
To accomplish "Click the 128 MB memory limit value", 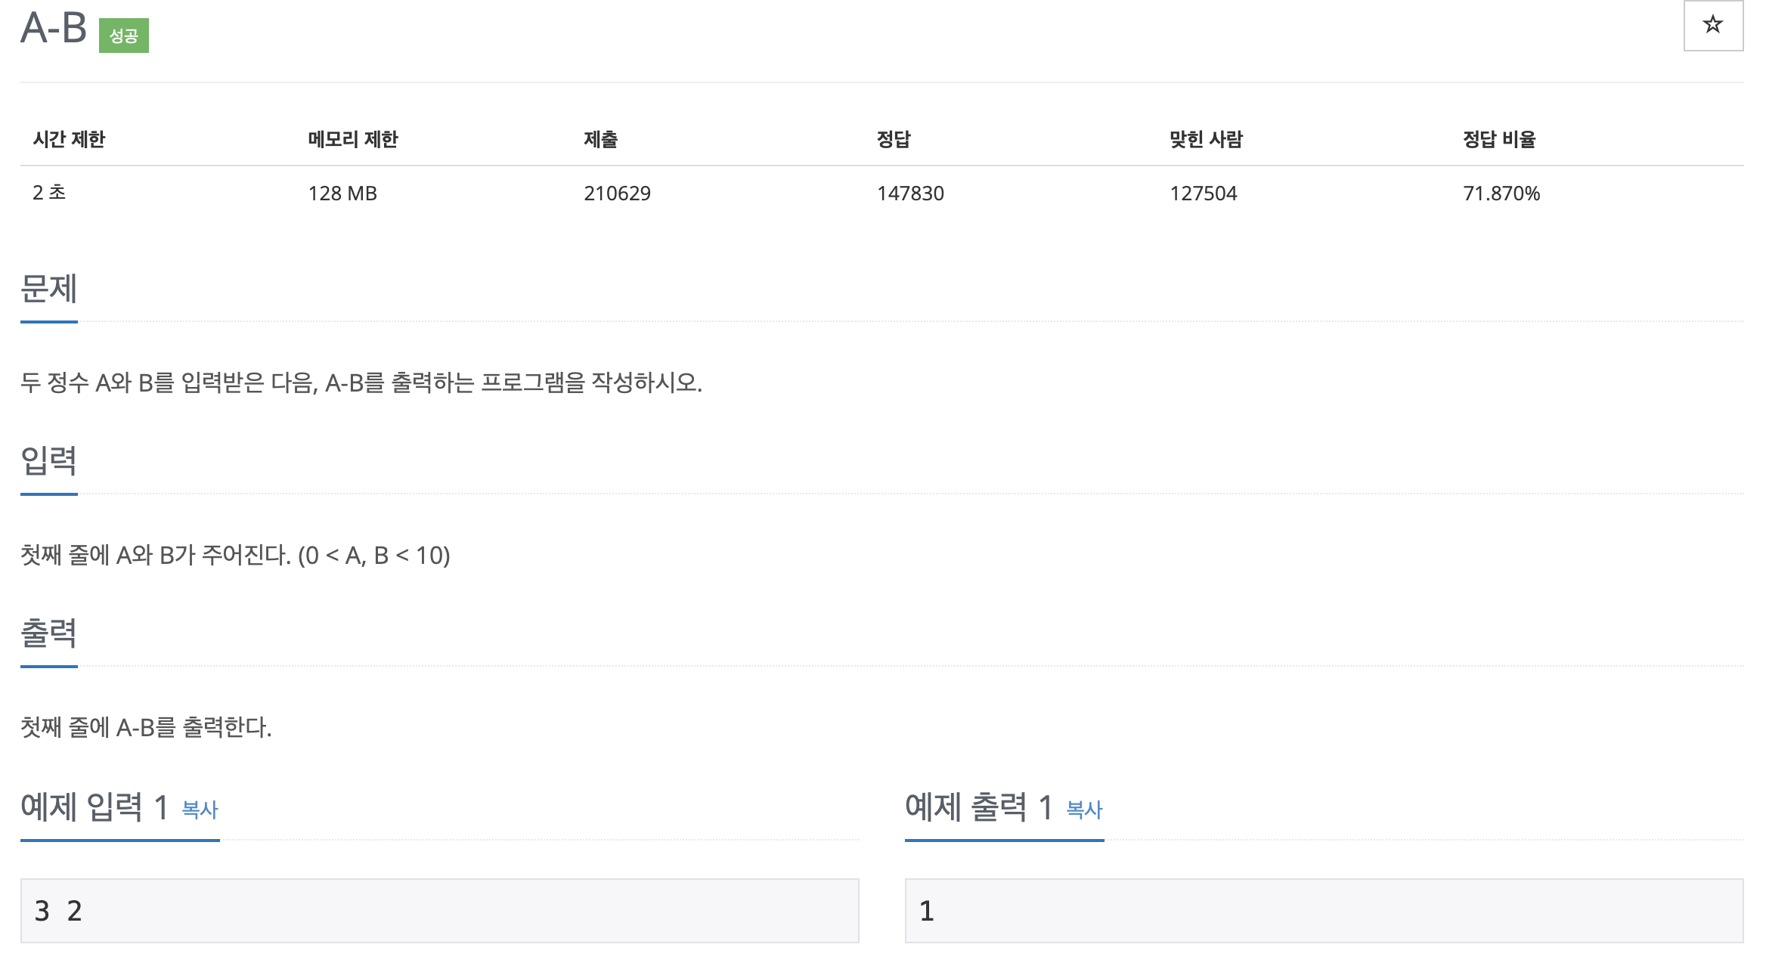I will 342,194.
